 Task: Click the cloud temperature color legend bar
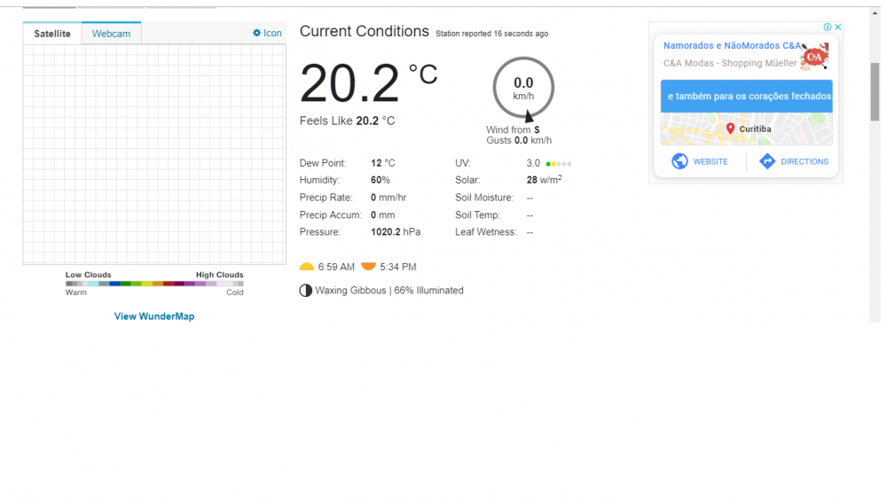pos(154,284)
